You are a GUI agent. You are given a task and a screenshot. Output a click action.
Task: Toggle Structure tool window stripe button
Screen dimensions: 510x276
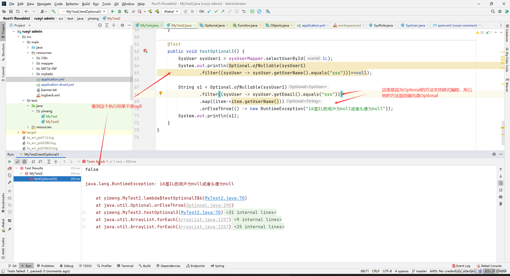click(3, 52)
